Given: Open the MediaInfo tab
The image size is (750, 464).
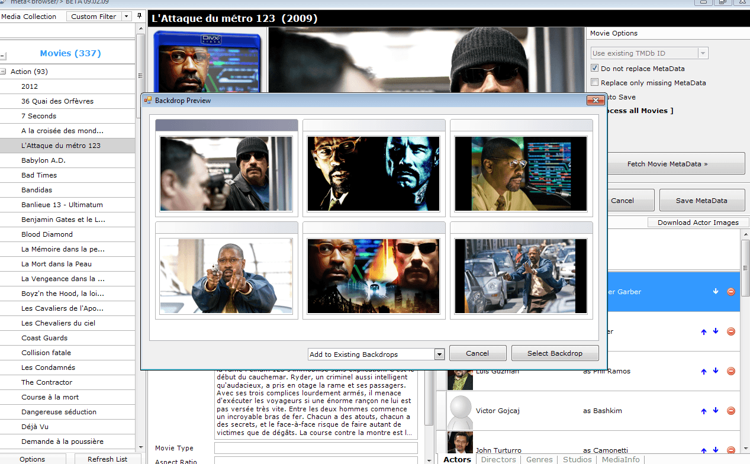Looking at the screenshot, I should point(620,459).
